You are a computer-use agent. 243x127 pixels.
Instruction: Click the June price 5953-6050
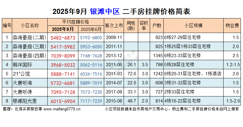point(91,47)
